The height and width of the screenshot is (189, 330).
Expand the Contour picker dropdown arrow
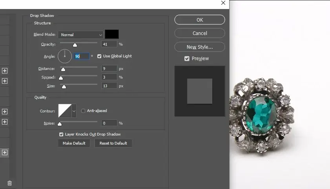point(74,111)
